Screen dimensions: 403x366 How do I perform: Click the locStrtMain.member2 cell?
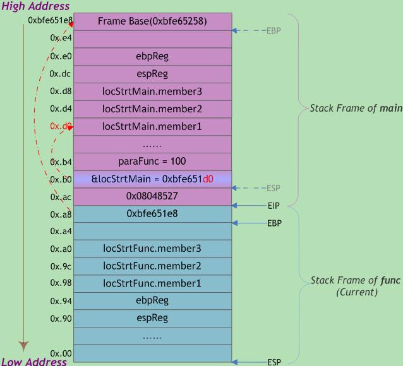[x=152, y=109]
